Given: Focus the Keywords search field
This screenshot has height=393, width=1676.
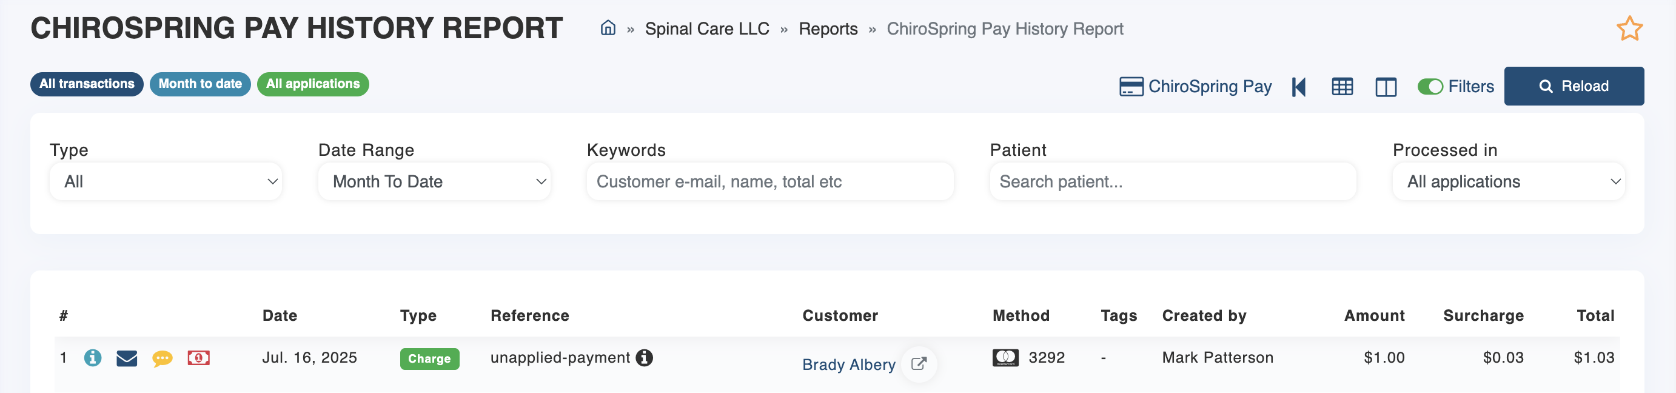Looking at the screenshot, I should (x=769, y=181).
